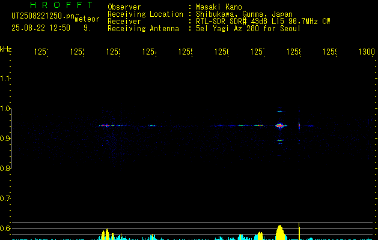The width and height of the screenshot is (378, 240).
Task: Click the Observer field label
Action: tap(124, 7)
